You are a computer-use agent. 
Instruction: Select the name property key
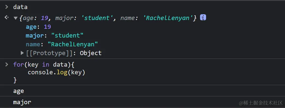[x=33, y=44]
